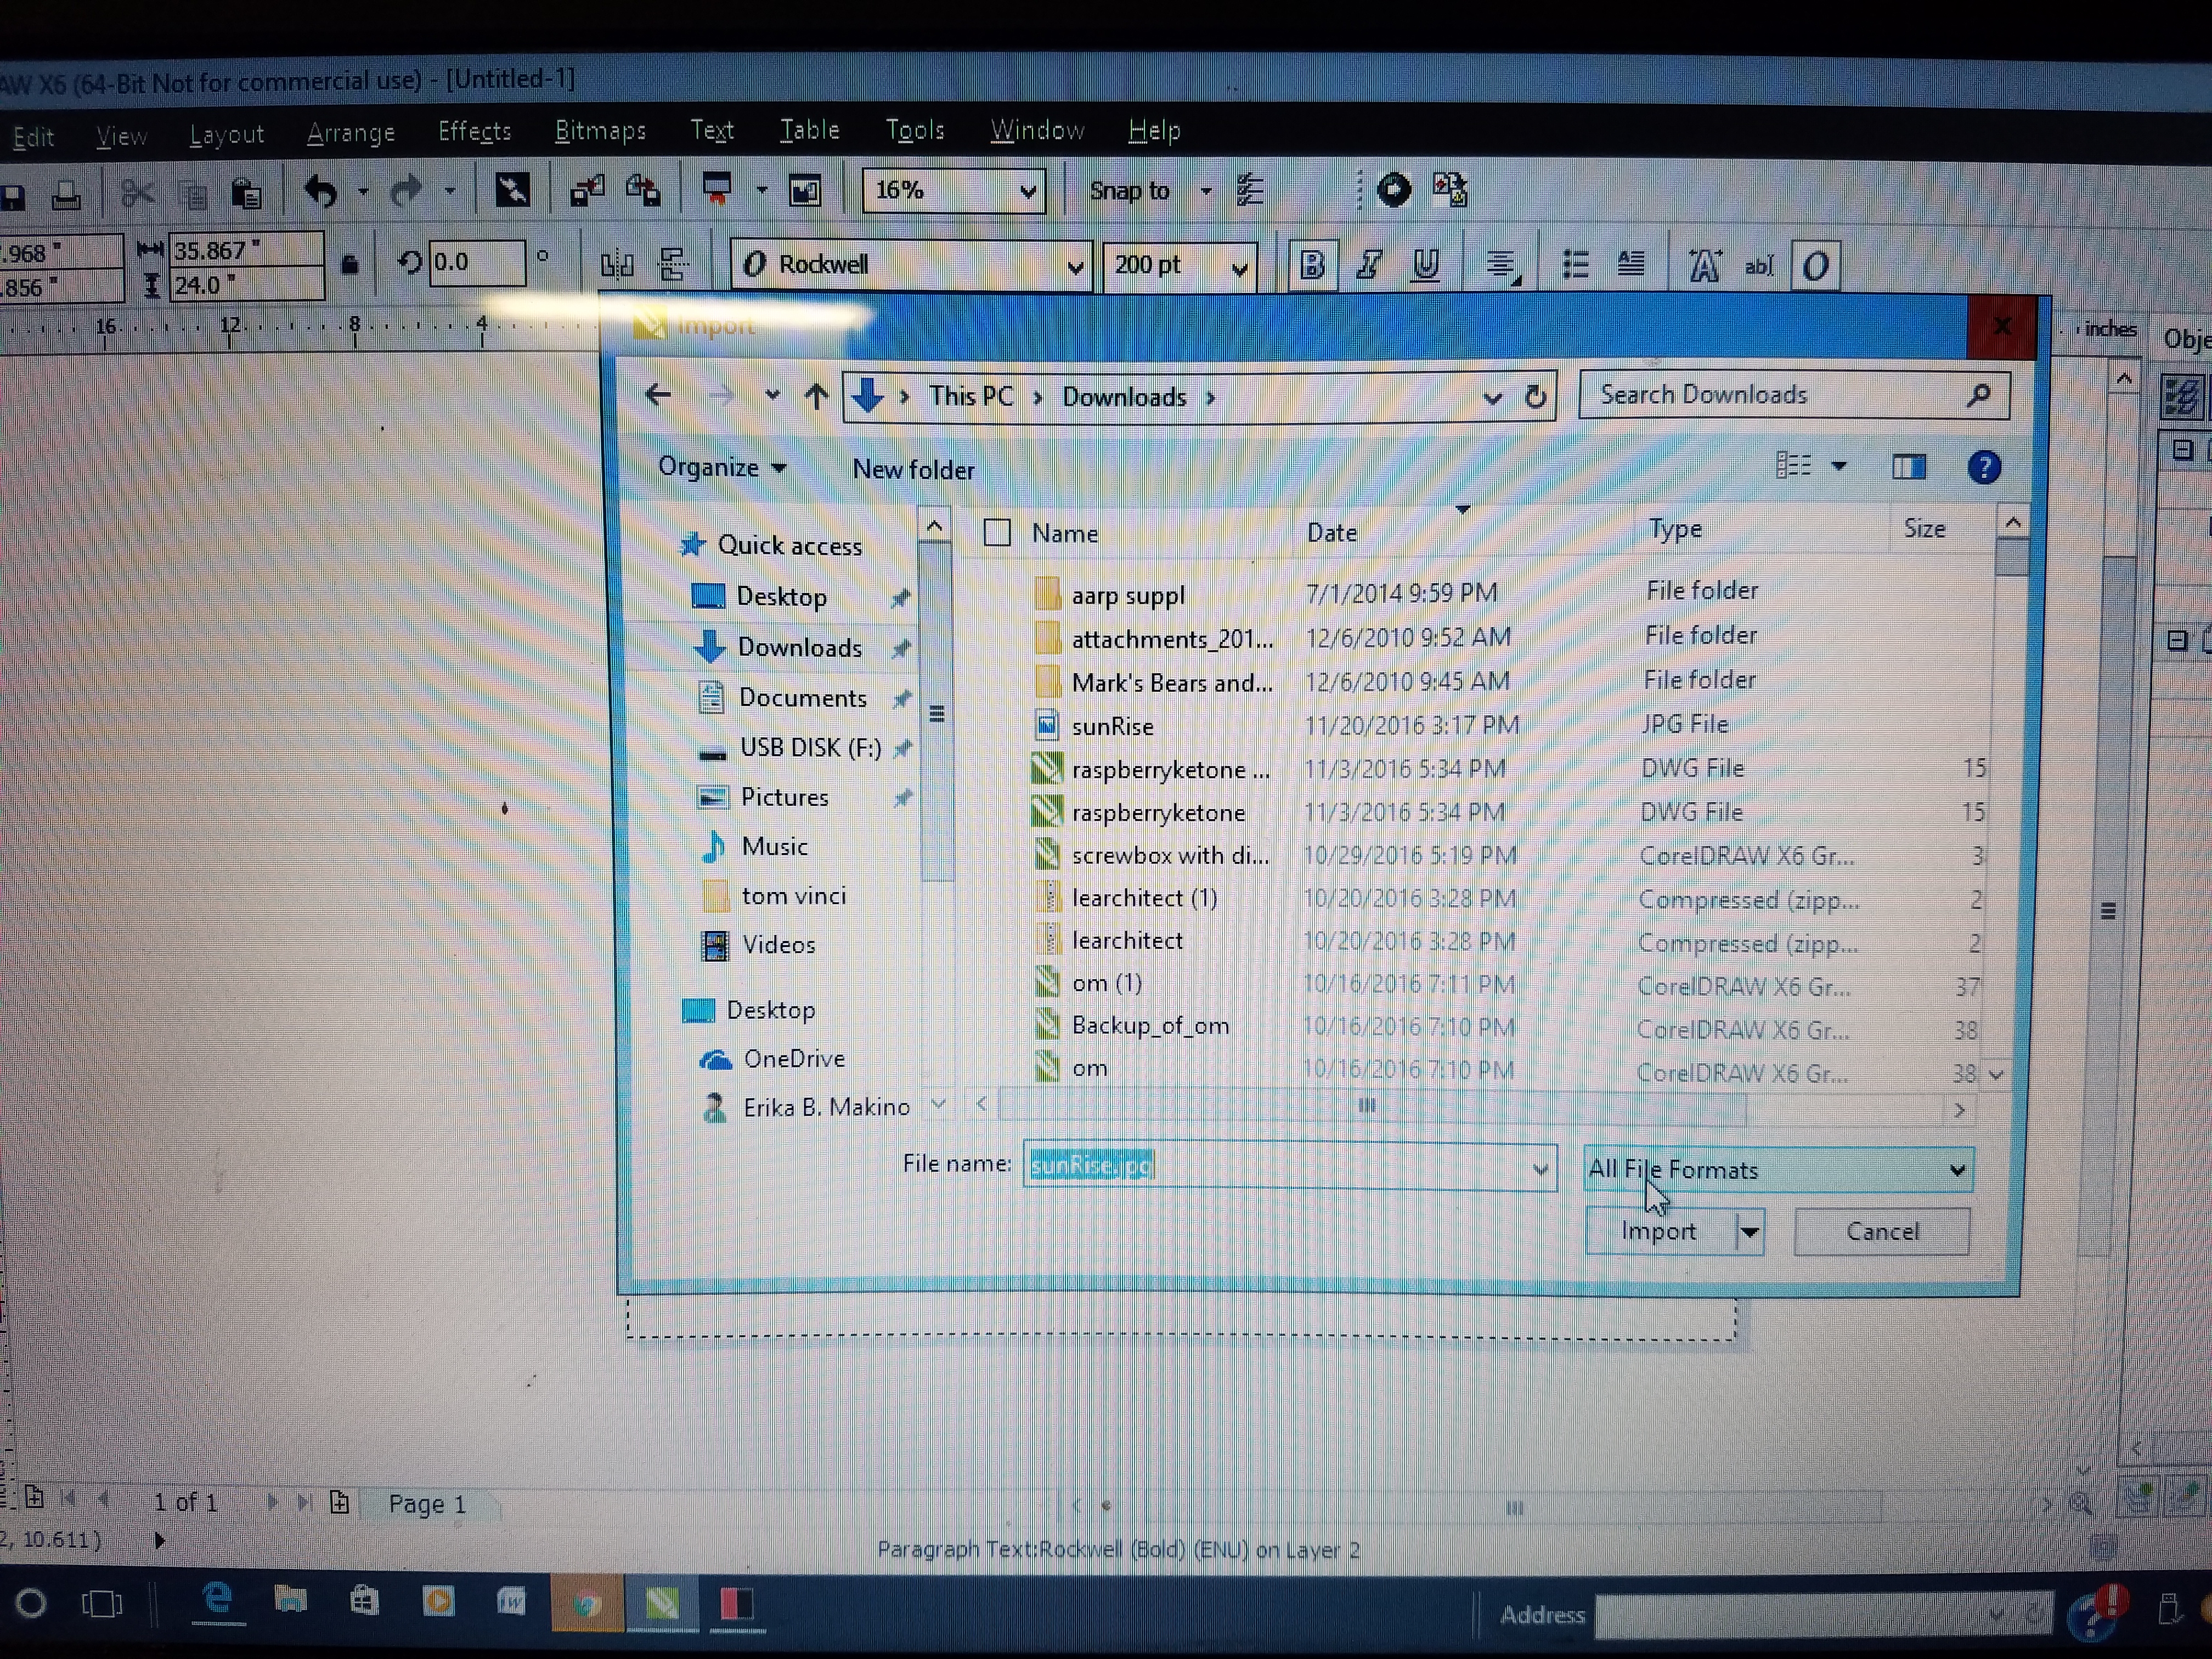The width and height of the screenshot is (2212, 1659).
Task: Click the Print icon in toolbar
Action: click(67, 195)
